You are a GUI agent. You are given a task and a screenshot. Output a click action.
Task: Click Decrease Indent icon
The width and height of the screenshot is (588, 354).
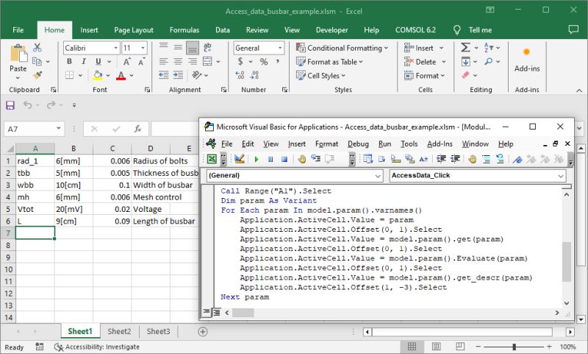[163, 75]
